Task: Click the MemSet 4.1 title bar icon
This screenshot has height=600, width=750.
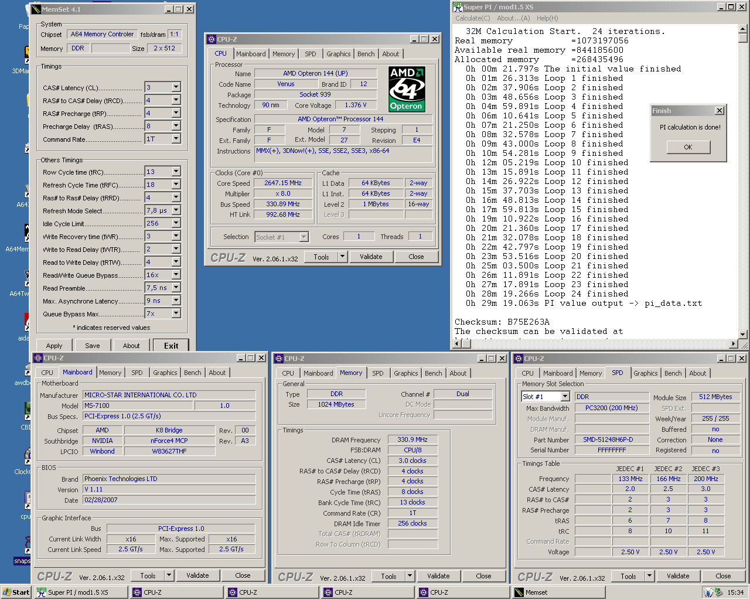Action: 36,9
